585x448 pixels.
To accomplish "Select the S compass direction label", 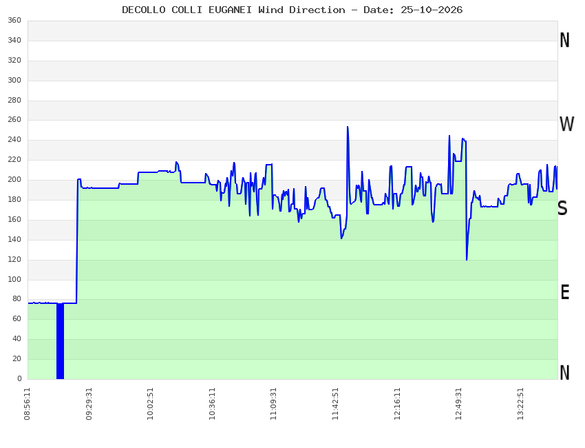I will pos(562,208).
